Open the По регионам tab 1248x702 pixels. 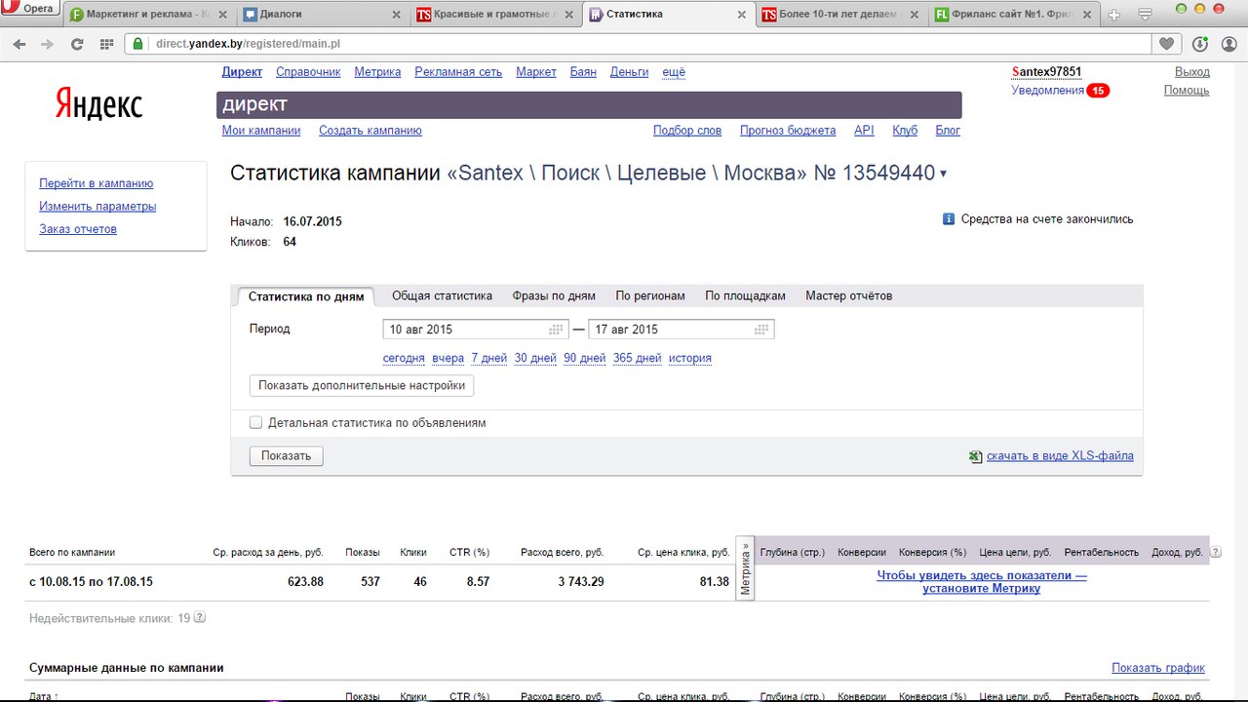[x=650, y=295]
